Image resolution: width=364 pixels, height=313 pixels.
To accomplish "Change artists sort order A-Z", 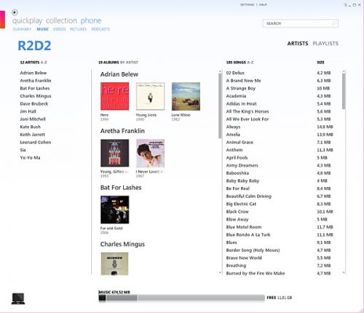I will (x=44, y=63).
